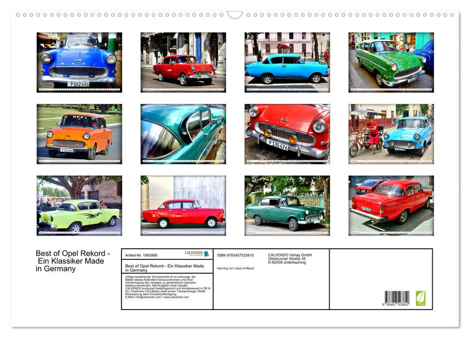
Task: Select the green eco leaf icon
Action: tap(420, 298)
